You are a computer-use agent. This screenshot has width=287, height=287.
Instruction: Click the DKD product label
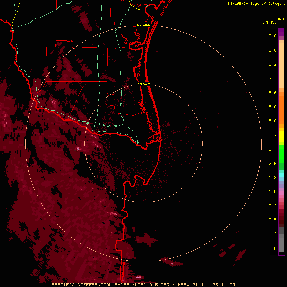pyautogui.click(x=280, y=19)
